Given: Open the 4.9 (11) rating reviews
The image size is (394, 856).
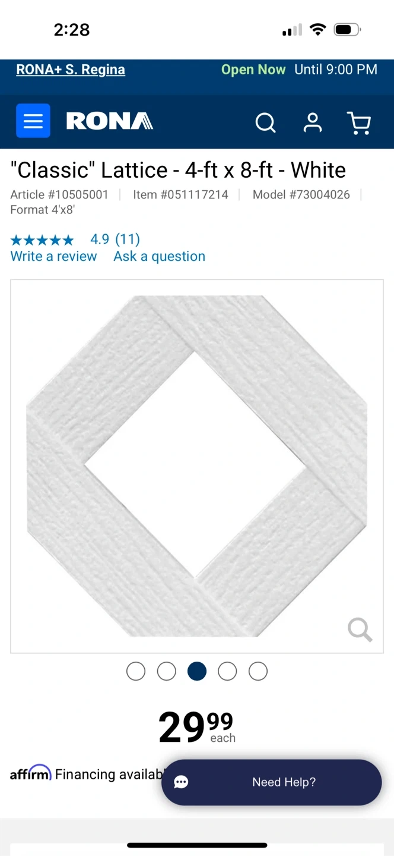Looking at the screenshot, I should [x=115, y=239].
